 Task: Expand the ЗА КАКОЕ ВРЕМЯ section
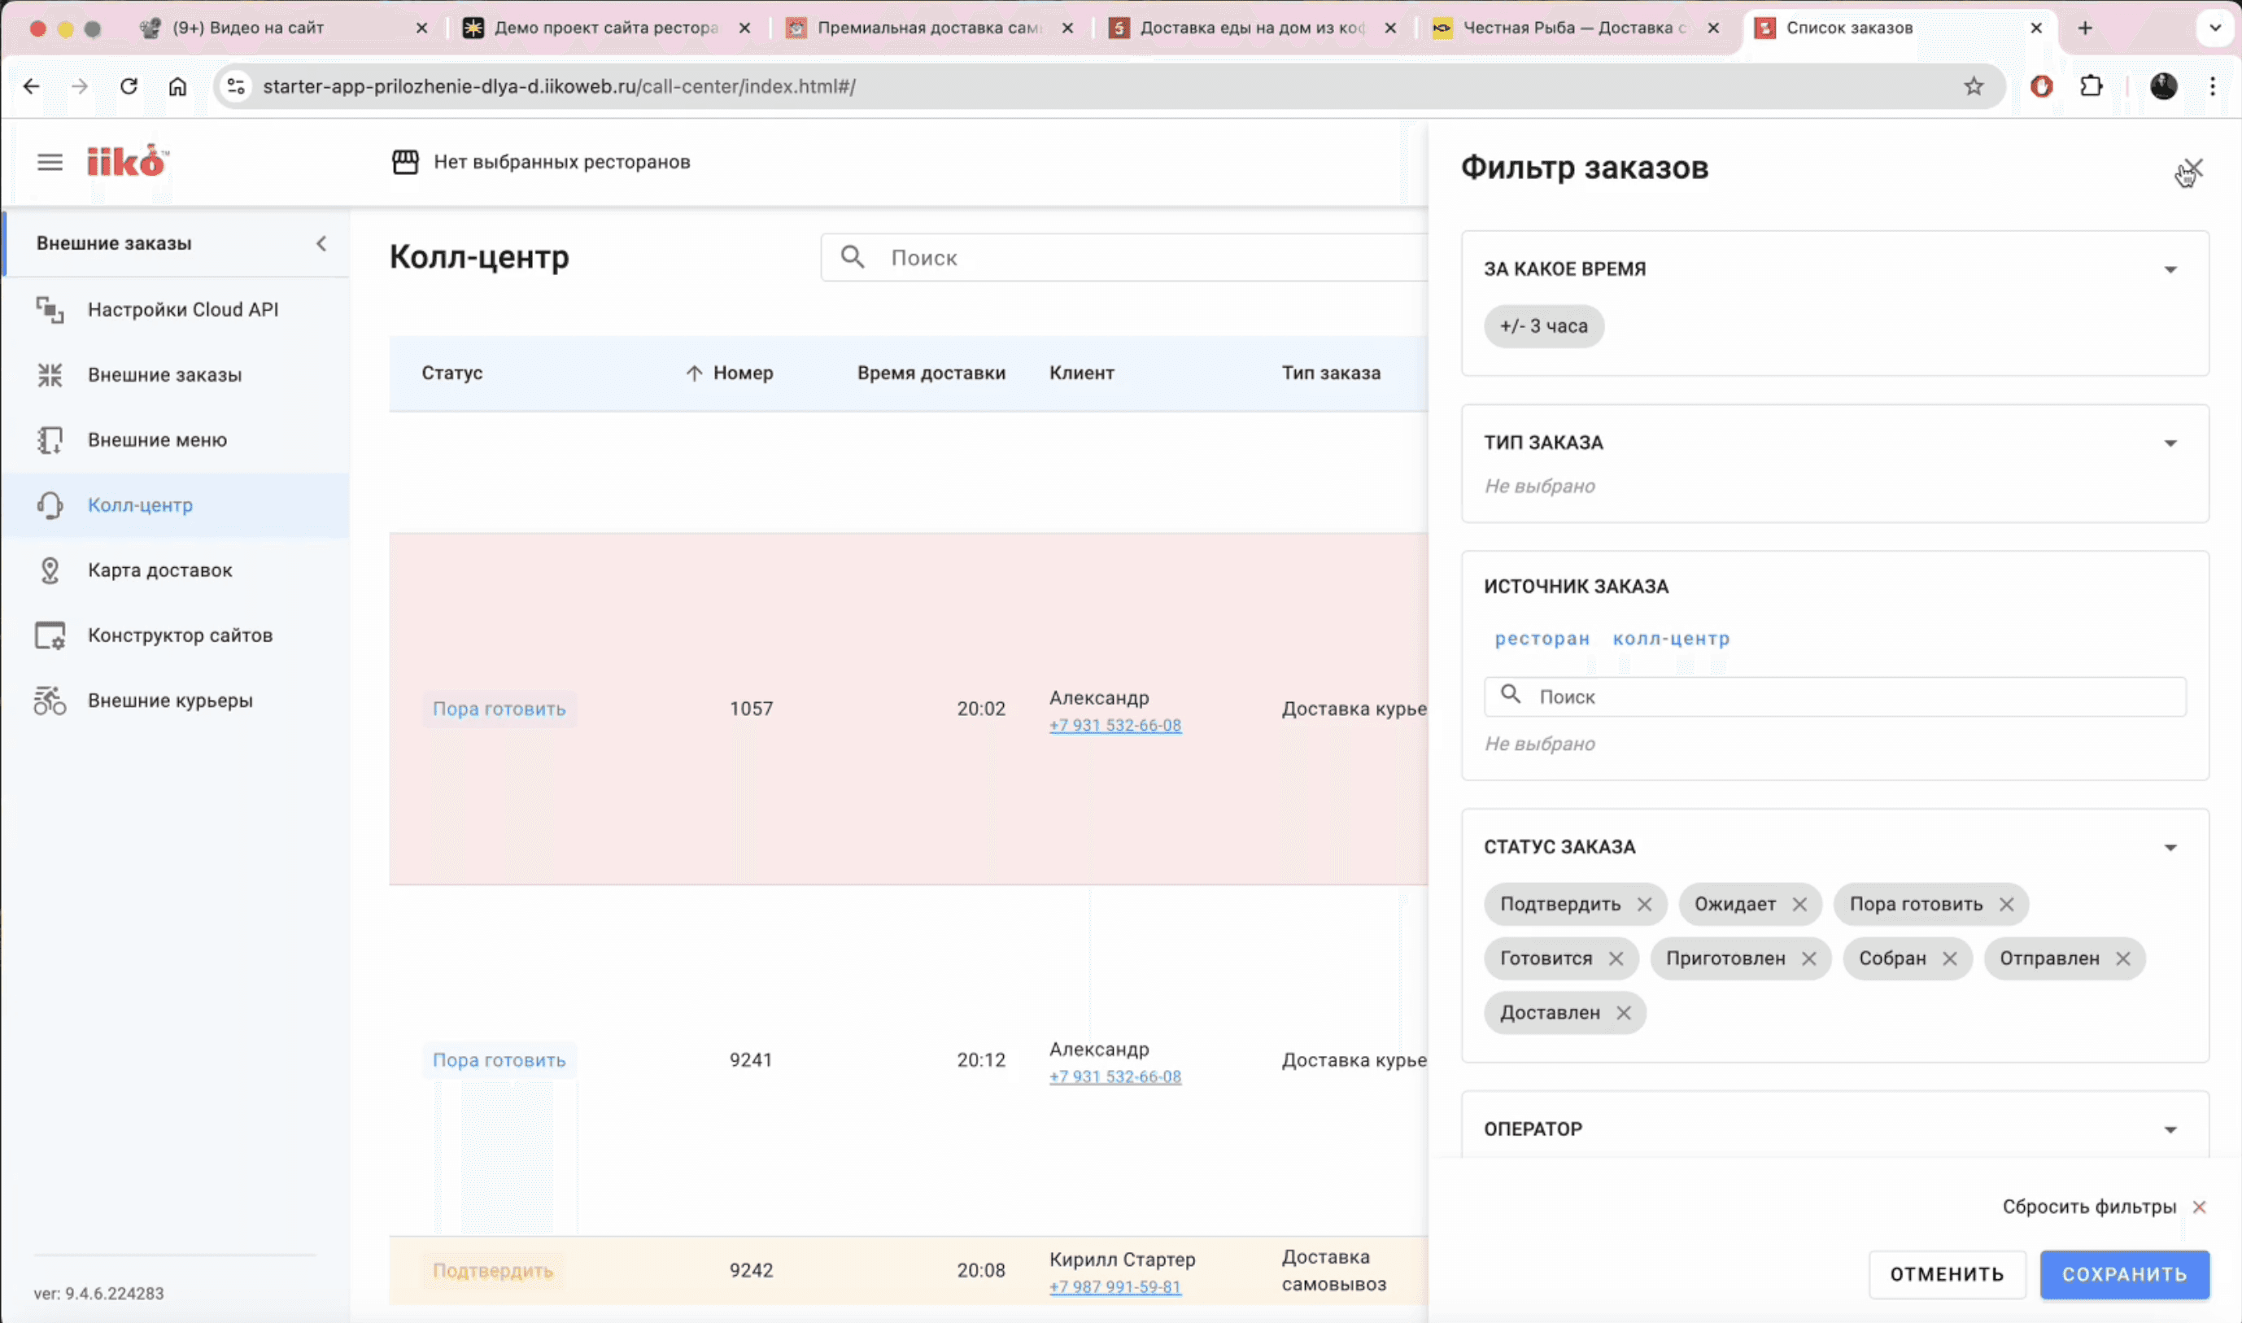(x=2170, y=270)
